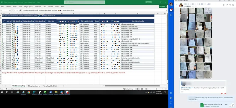Viewport: 236px width, 108px height.
Task: Expand the Excel formula bar
Action: coord(166,11)
